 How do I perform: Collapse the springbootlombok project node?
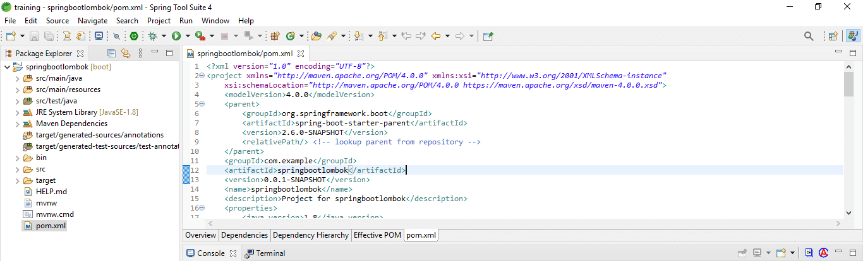point(7,67)
